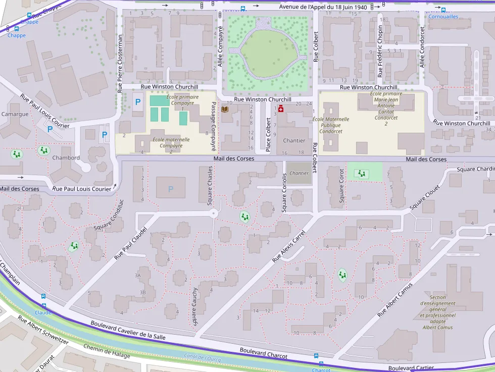Select the library book icon near Passage Compayré

click(225, 109)
